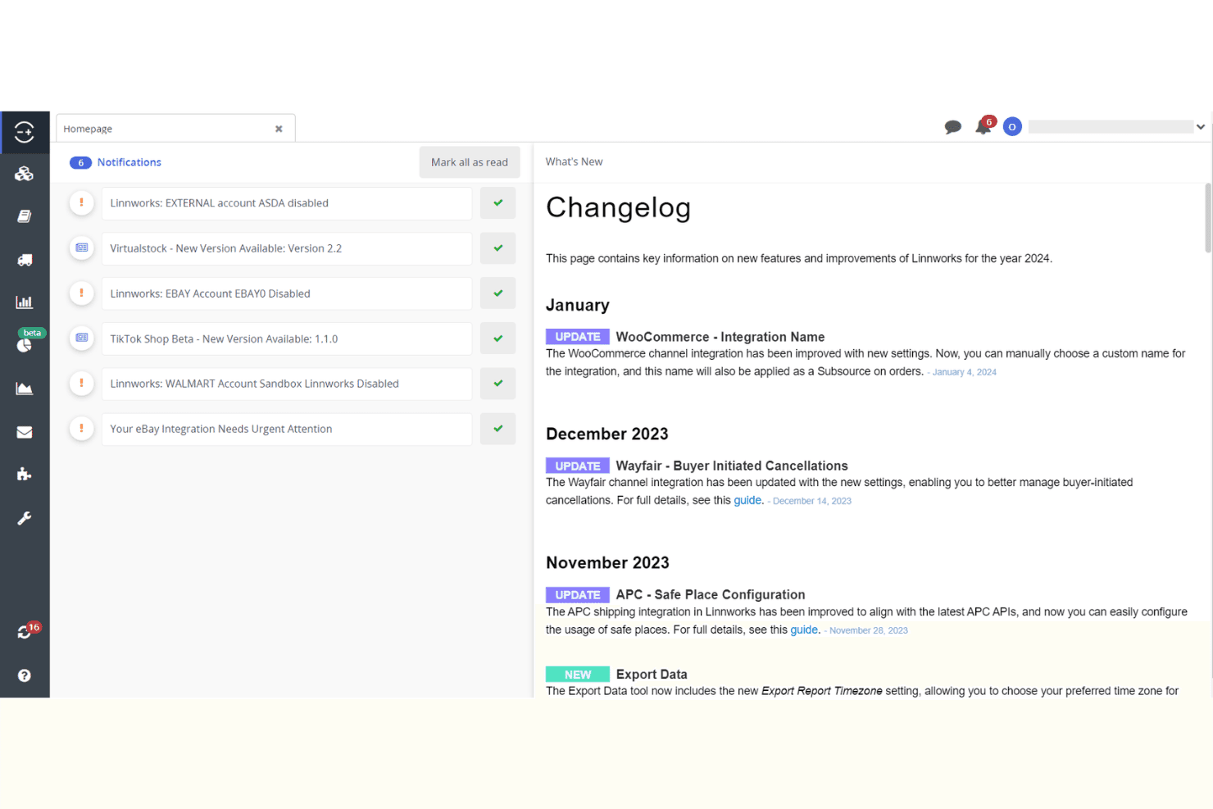
Task: Open the Shipping truck icon in sidebar
Action: [x=25, y=260]
